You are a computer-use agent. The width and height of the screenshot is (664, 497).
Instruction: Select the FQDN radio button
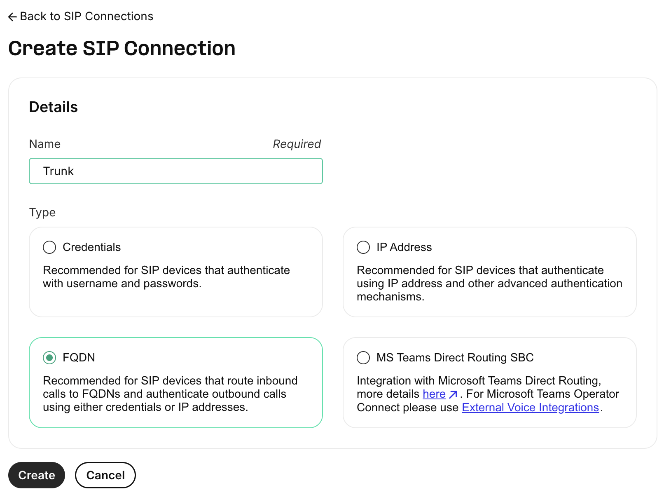coord(49,358)
